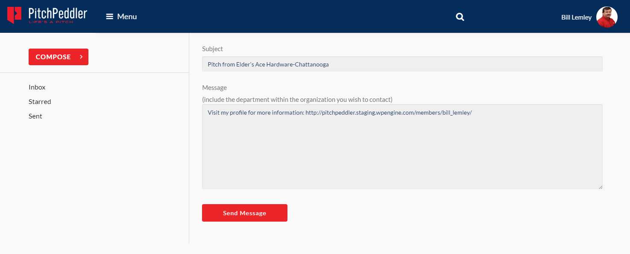Open the Sent messages
The image size is (630, 254).
(35, 116)
